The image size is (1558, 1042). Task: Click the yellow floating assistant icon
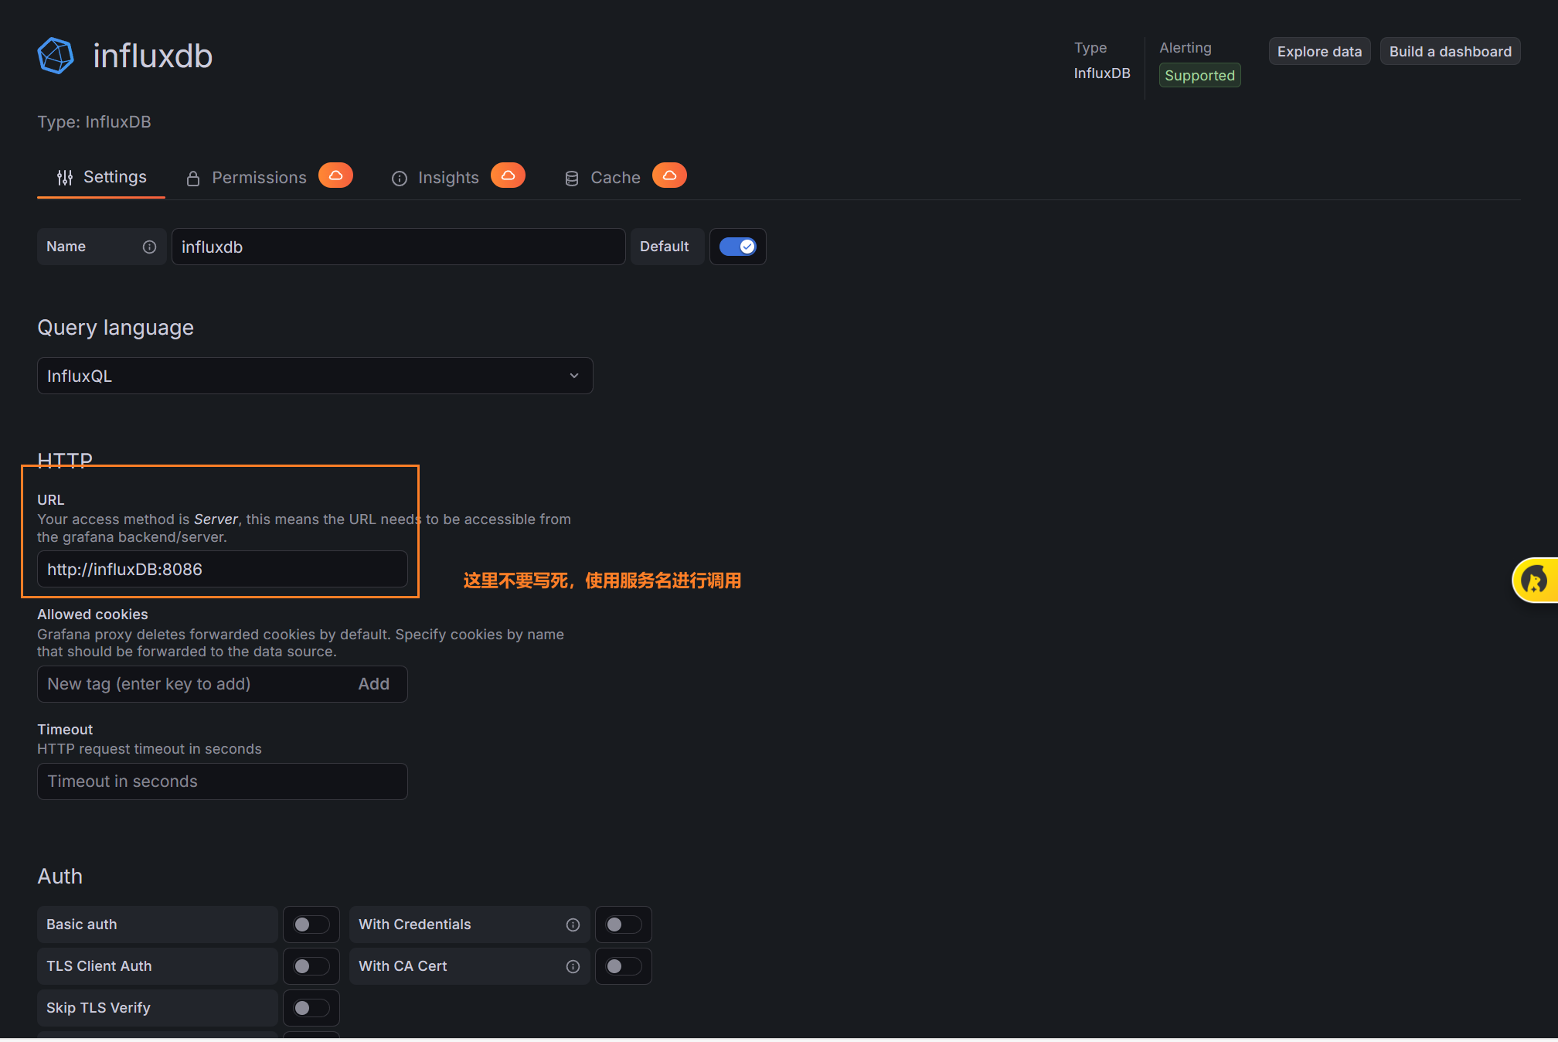pos(1535,580)
